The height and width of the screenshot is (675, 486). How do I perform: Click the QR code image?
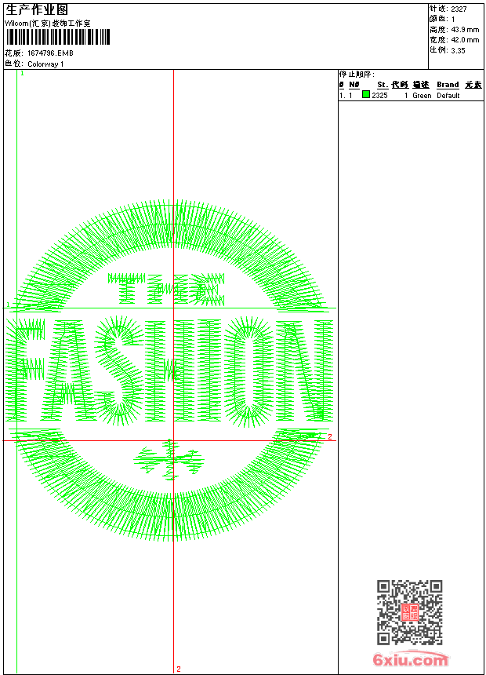pyautogui.click(x=409, y=612)
